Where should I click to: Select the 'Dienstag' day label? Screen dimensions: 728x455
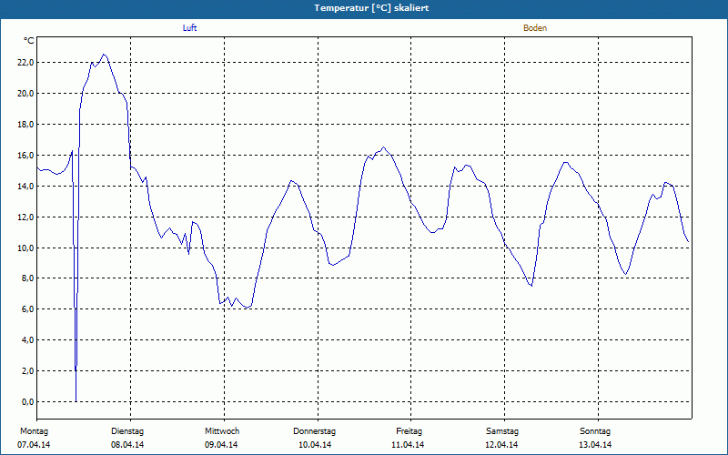pyautogui.click(x=127, y=431)
